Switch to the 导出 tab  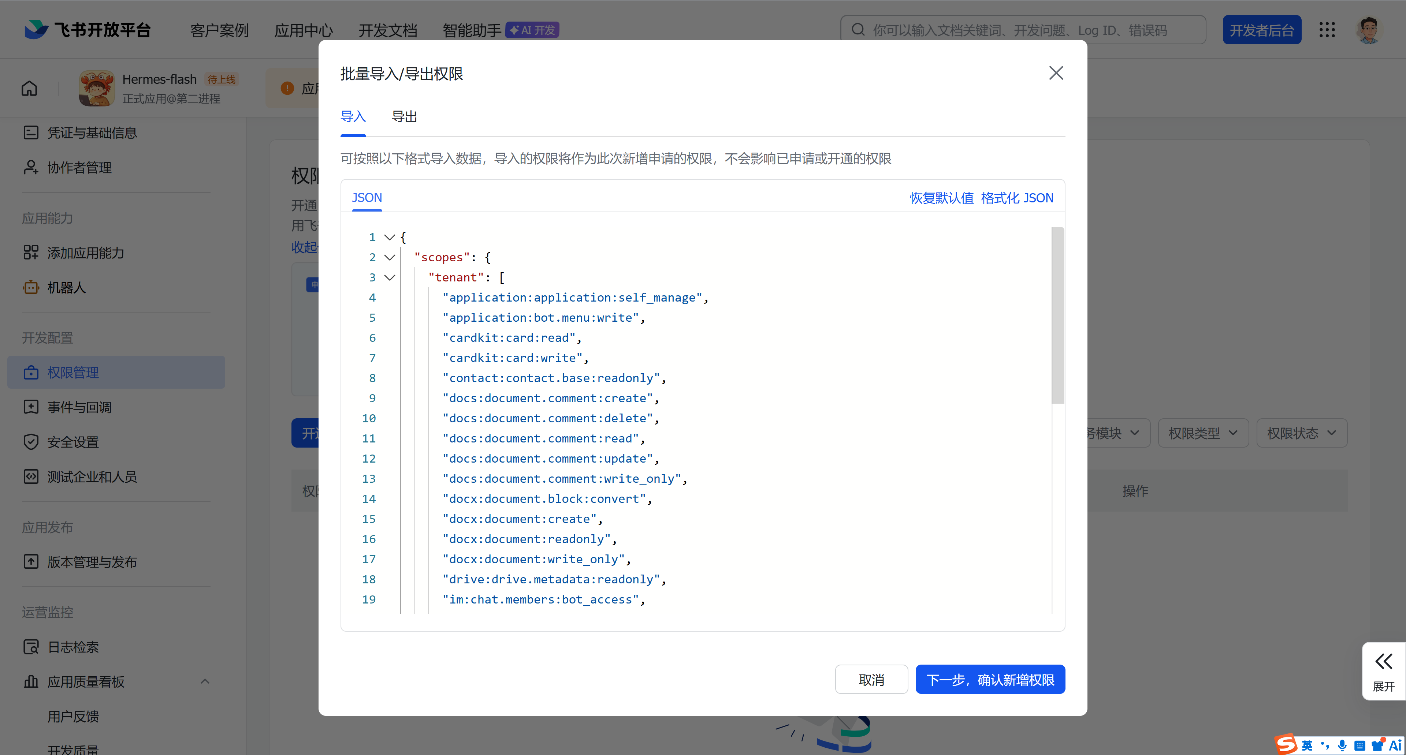click(405, 117)
